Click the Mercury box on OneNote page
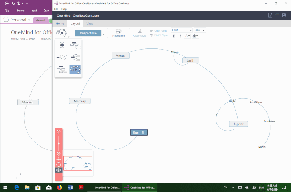The height and width of the screenshot is (192, 291). coord(28,102)
